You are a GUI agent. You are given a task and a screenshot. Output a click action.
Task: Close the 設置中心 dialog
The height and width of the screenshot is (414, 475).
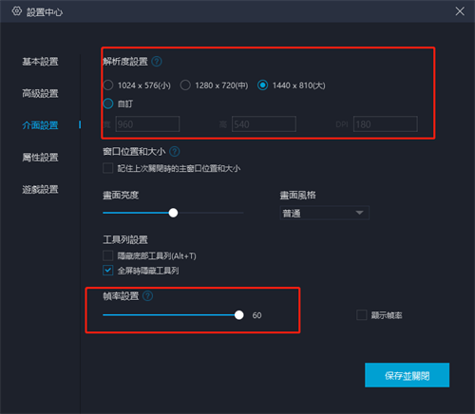click(x=460, y=11)
